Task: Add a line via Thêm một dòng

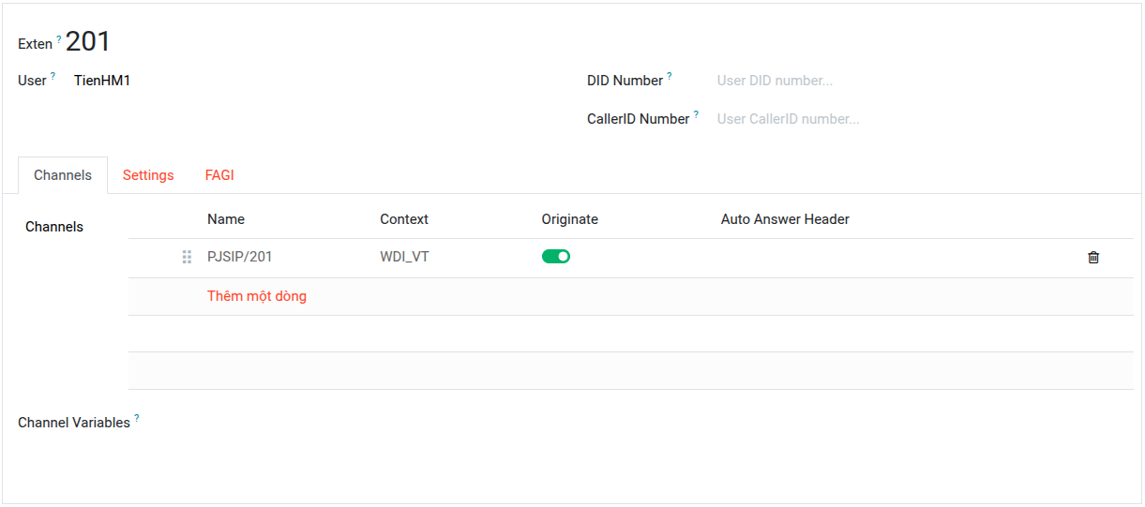Action: (x=257, y=296)
